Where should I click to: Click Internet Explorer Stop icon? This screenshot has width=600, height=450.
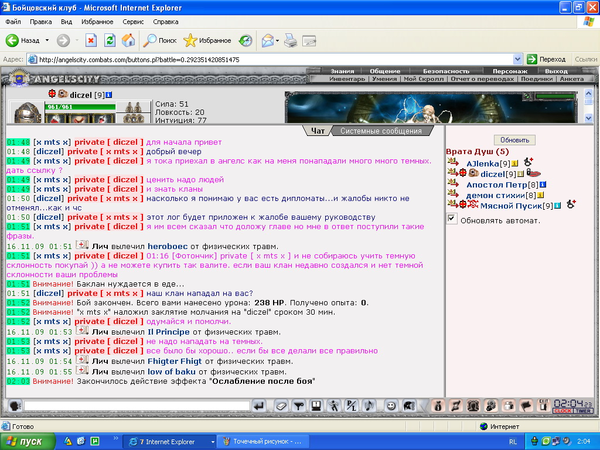[91, 40]
